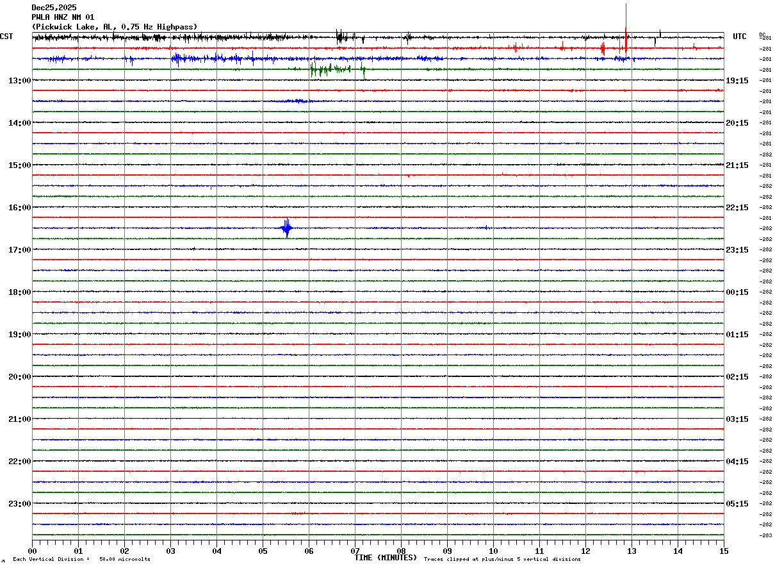This screenshot has height=568, width=775.
Task: Click the Pickwick Lake highpass filter text
Action: click(115, 27)
